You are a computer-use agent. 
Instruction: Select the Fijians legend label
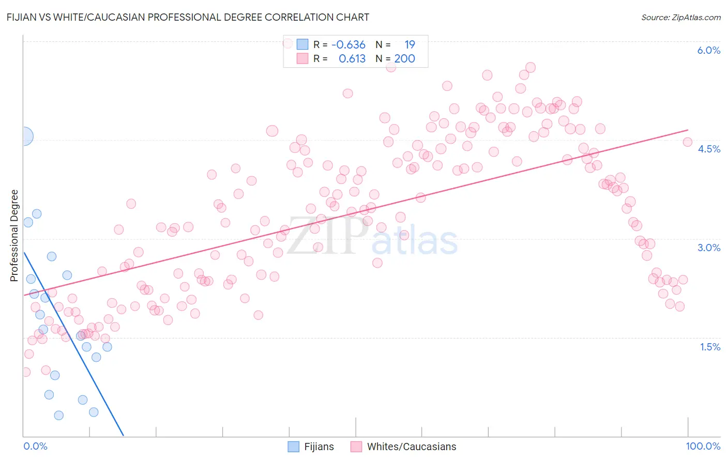(319, 447)
